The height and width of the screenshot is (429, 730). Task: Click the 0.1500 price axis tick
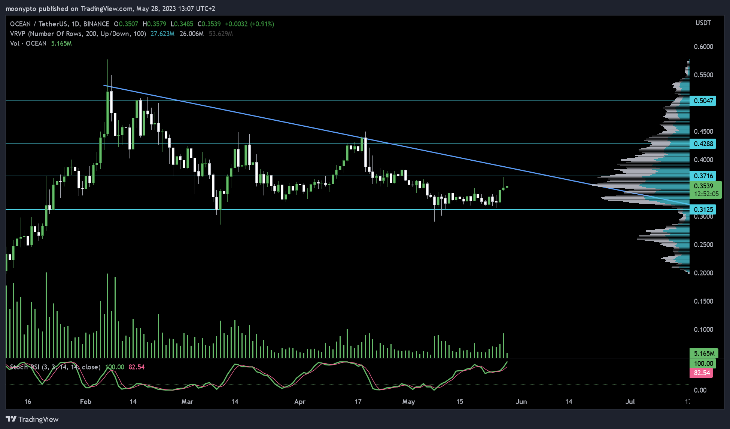coord(703,302)
